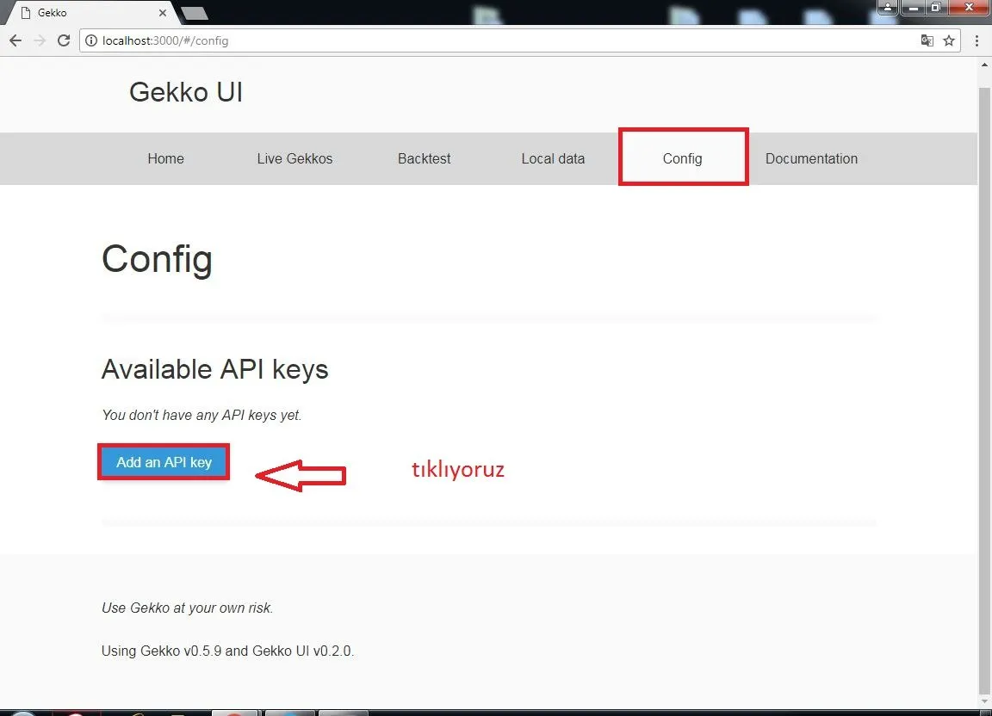Open the site info icon in address bar
Viewport: 992px width, 716px height.
pos(91,40)
